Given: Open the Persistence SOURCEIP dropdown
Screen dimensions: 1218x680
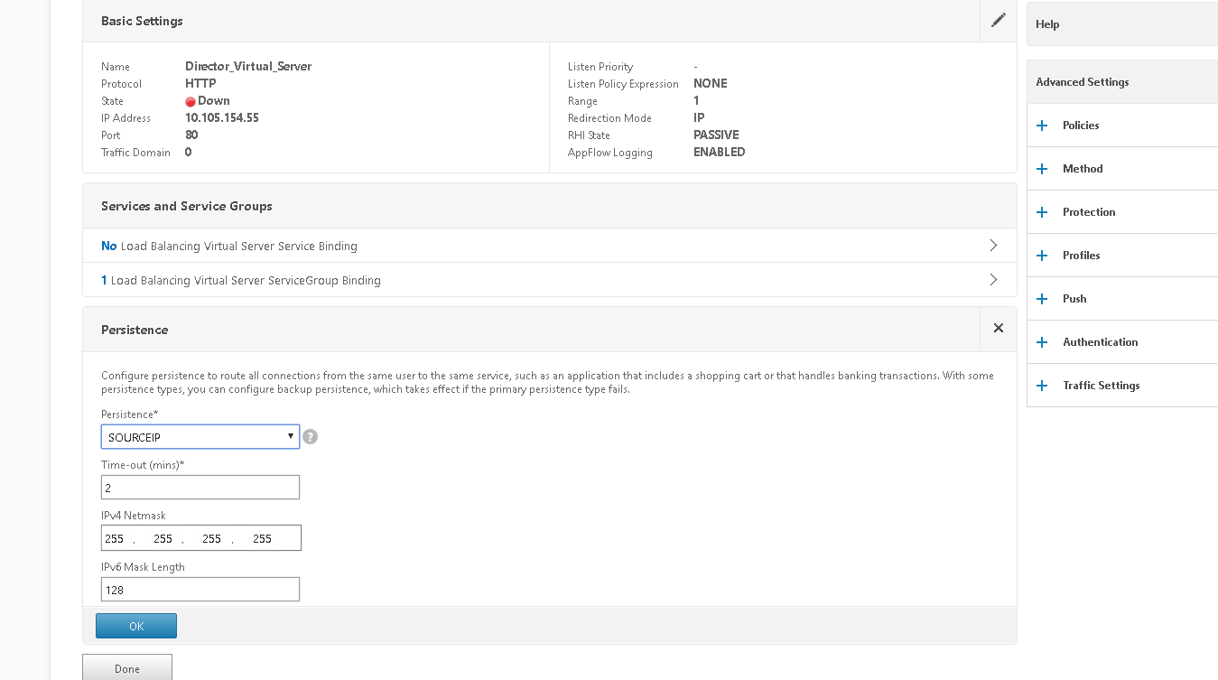Looking at the screenshot, I should tap(200, 437).
